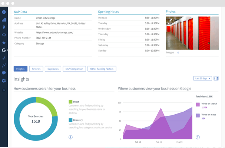Open the gear settings icon
The image size is (225, 148).
(4, 80)
